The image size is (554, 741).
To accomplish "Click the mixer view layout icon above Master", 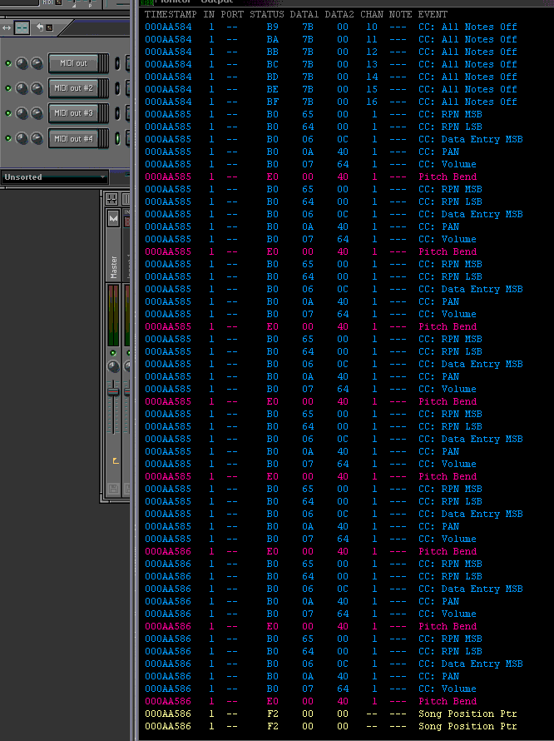I will point(111,199).
